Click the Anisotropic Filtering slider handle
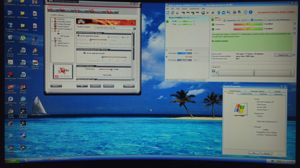300x168 pixels. [x=102, y=57]
